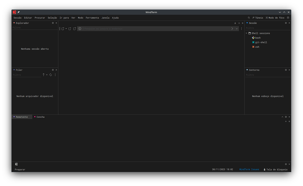303x186 pixels.
Task: Open Filer panel settings gear
Action: click(53, 70)
